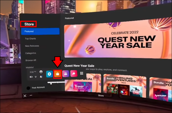Image resolution: width=172 pixels, height=113 pixels.
Task: Check the Wi-Fi status icon
Action: pos(36,77)
